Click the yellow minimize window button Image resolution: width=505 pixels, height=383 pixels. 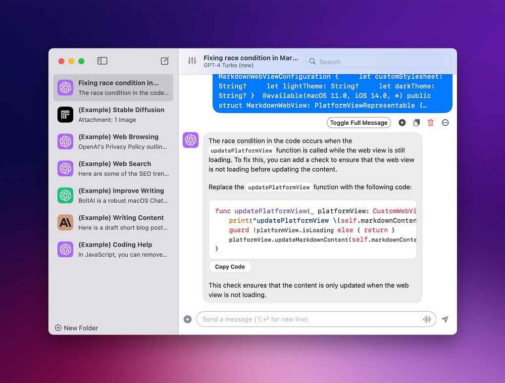click(x=71, y=61)
